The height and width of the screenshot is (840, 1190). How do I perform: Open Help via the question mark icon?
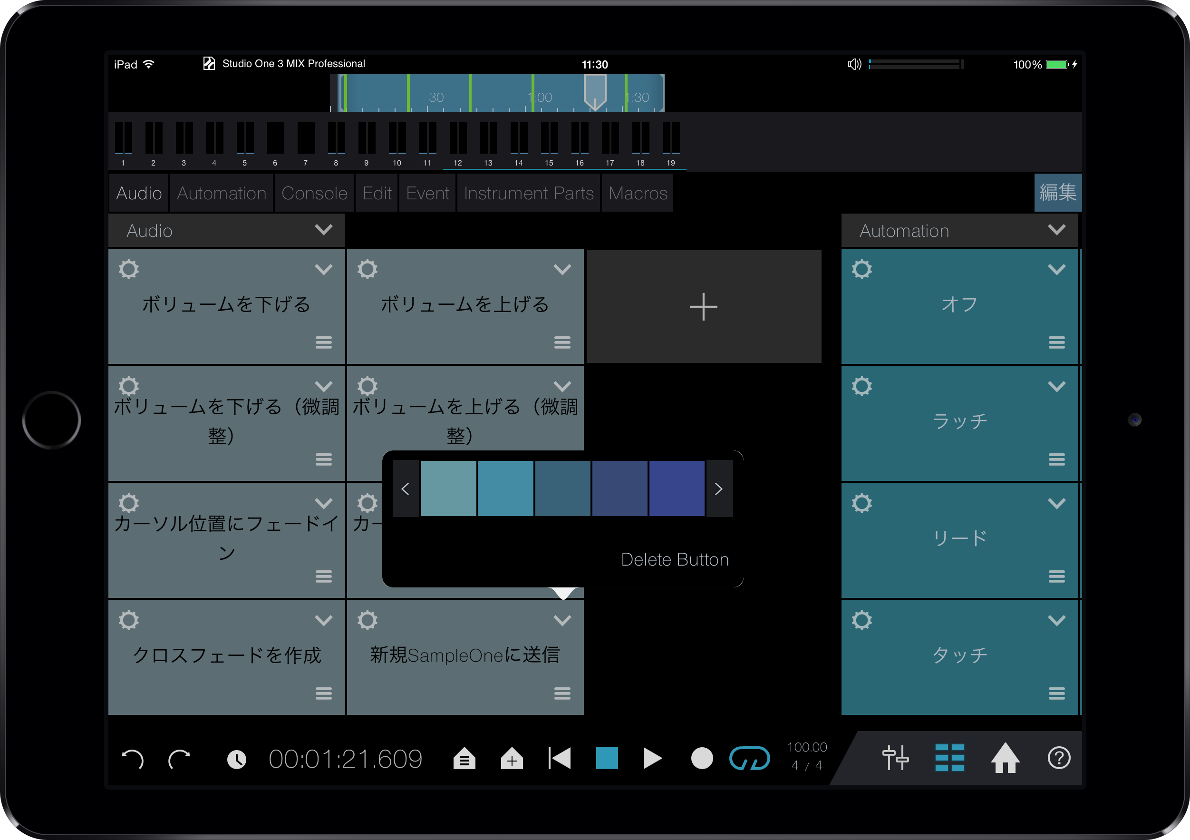tap(1059, 759)
